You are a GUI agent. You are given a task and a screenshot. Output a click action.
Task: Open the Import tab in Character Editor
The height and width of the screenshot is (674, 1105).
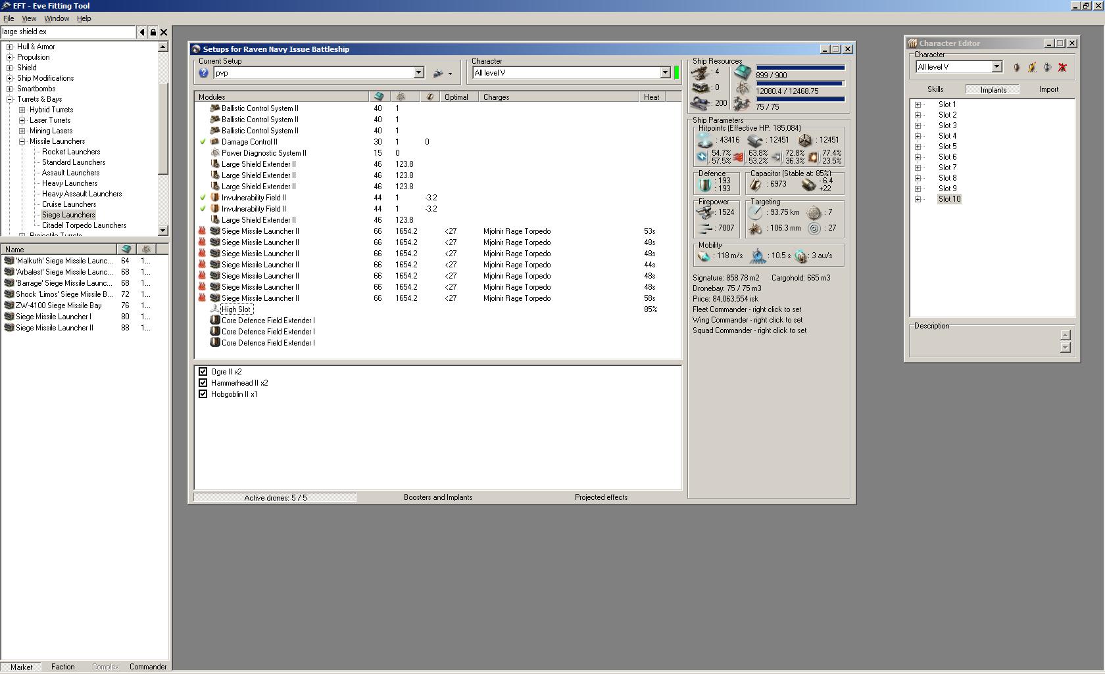click(1049, 89)
